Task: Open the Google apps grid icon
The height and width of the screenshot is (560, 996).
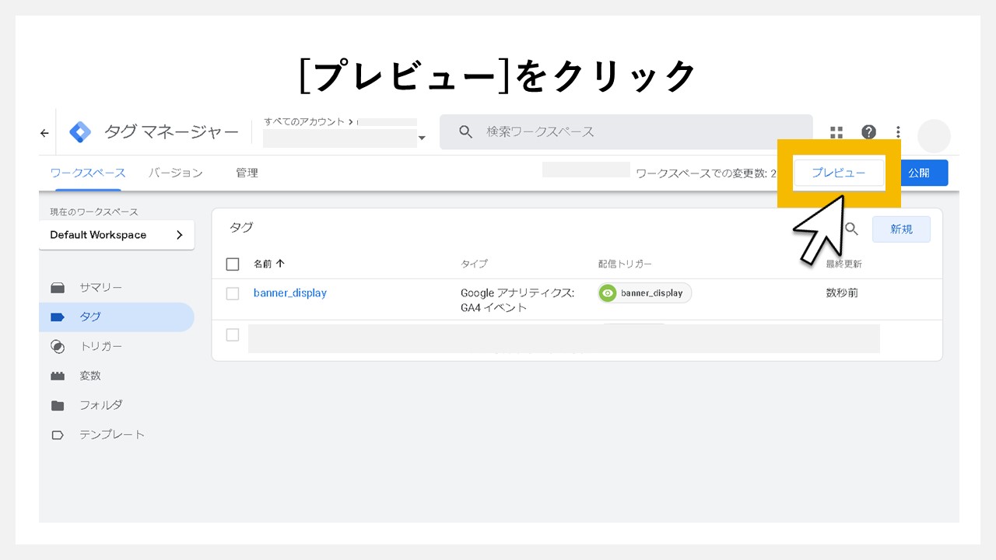Action: pos(836,132)
